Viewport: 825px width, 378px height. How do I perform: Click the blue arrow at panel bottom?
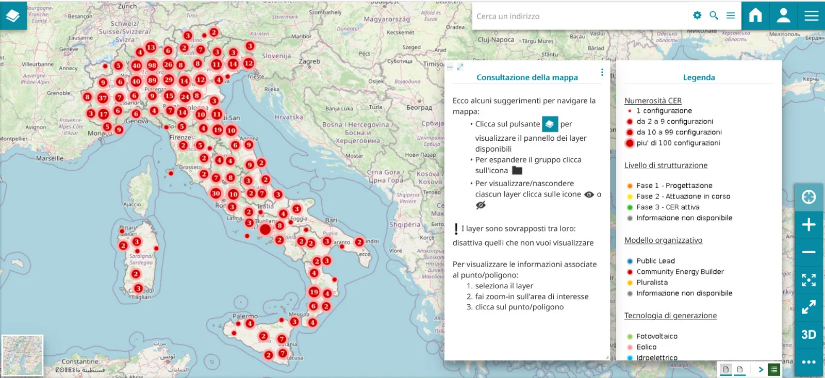[761, 369]
